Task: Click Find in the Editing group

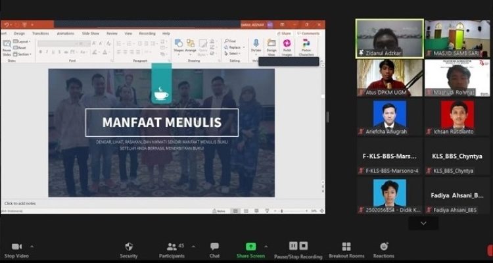Action: click(230, 41)
